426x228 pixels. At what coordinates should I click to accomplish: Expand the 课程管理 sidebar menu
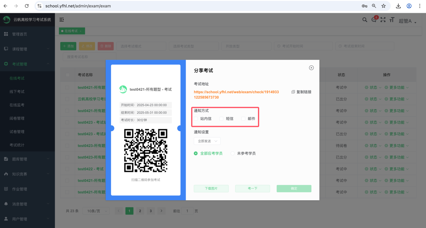(x=28, y=49)
